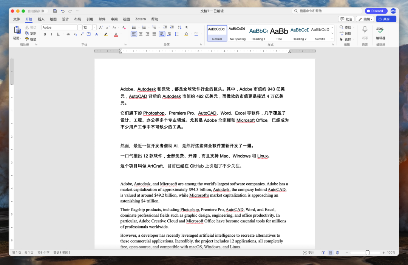408x265 pixels.
Task: Toggle the AutoSave switch
Action: coord(44,11)
